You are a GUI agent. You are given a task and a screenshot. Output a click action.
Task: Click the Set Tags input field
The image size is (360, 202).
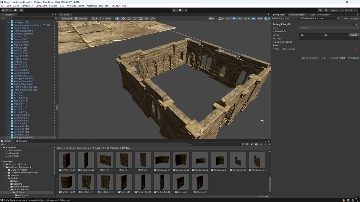pos(329,38)
